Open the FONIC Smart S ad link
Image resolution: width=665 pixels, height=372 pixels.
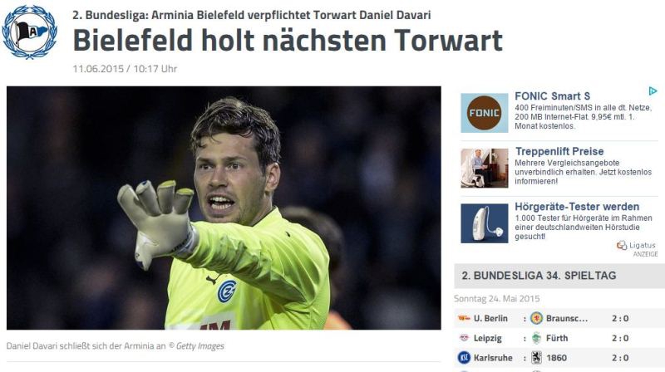click(x=552, y=96)
